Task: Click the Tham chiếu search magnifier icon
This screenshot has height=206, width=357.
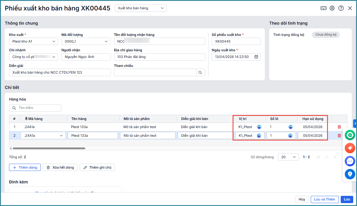Action: (x=200, y=72)
